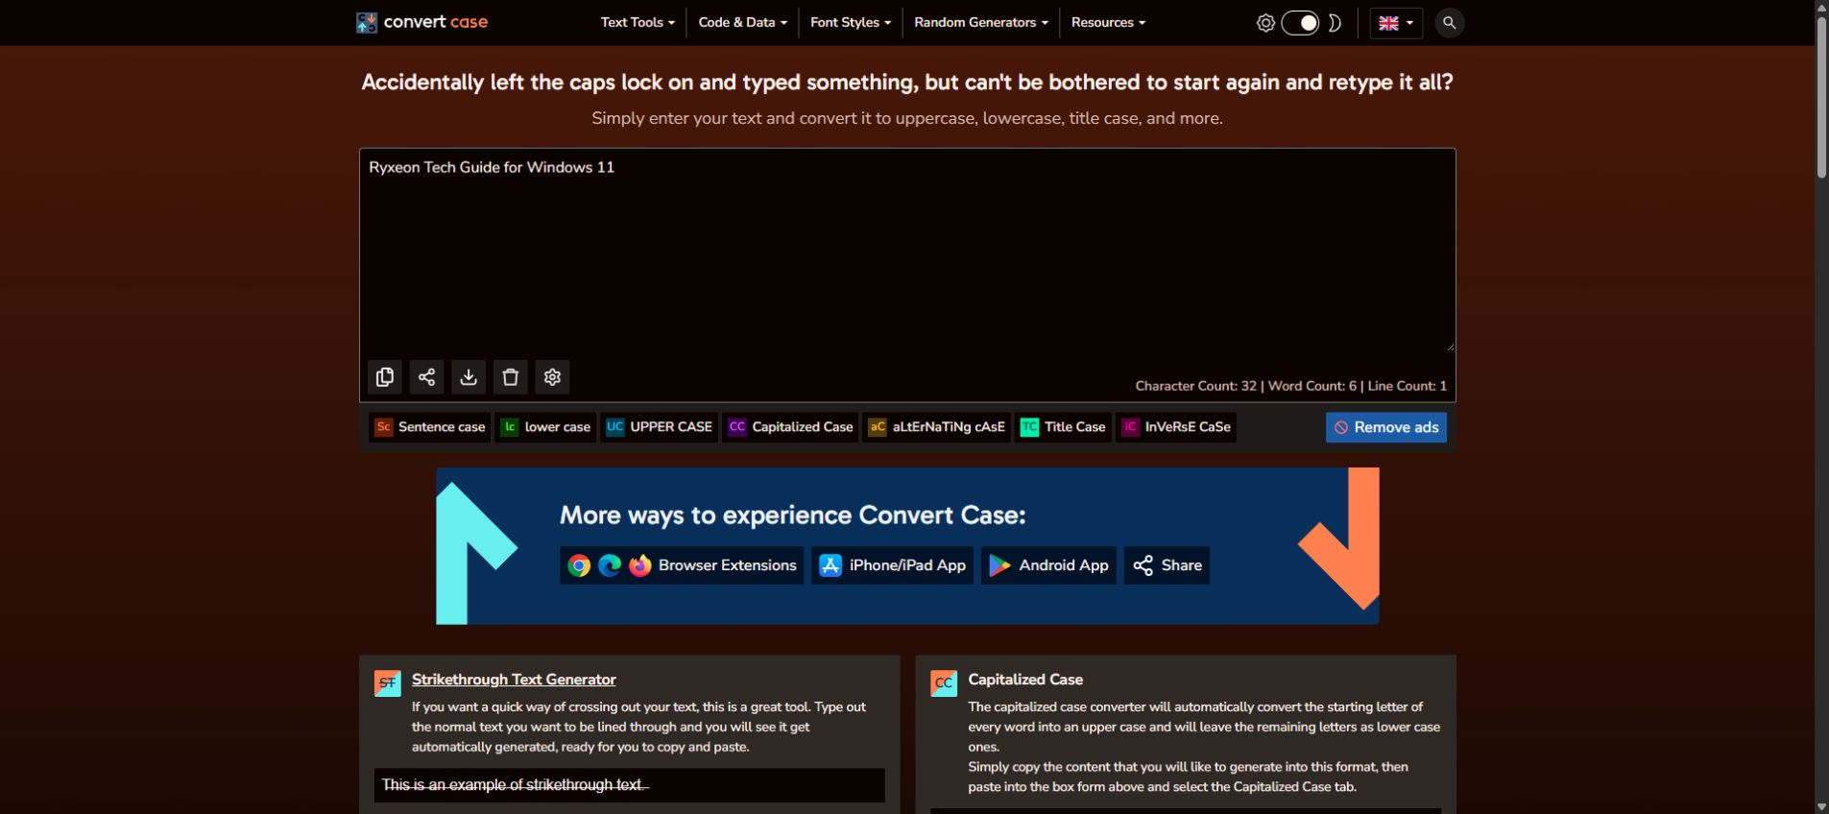
Task: Click the share text icon below textarea
Action: click(427, 377)
